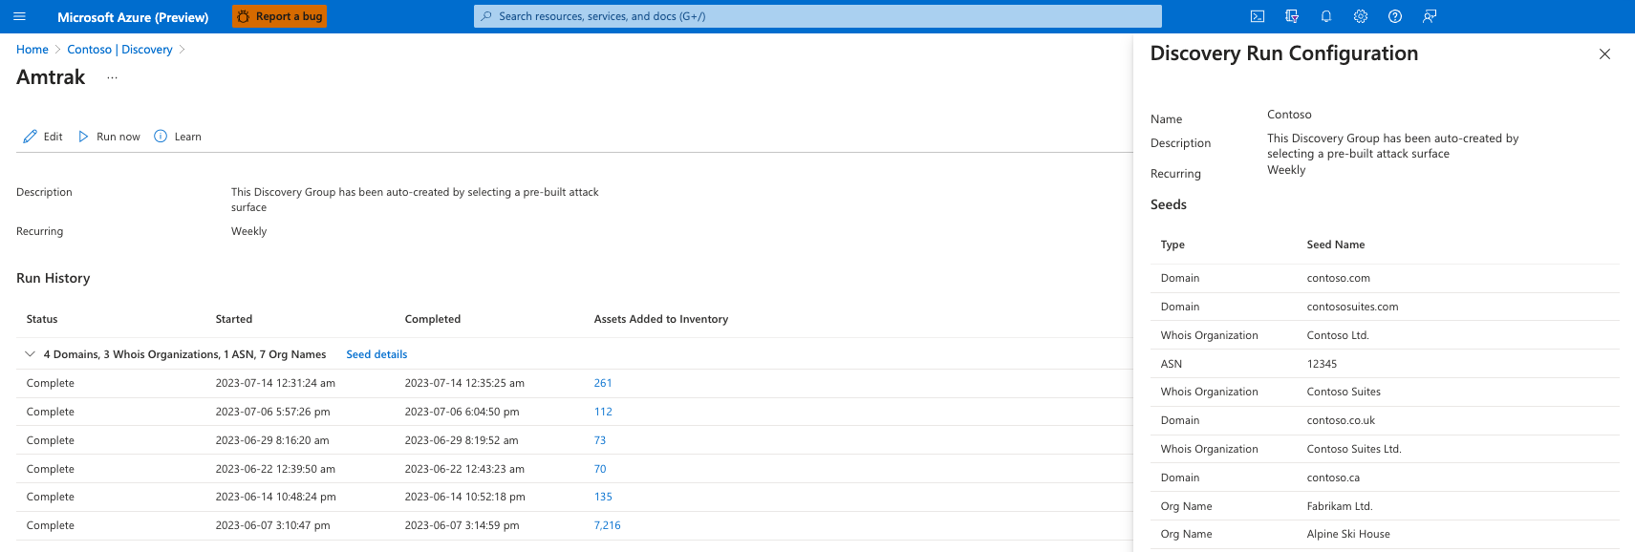The width and height of the screenshot is (1635, 552).
Task: Open the 112 assets added link
Action: [x=603, y=412]
